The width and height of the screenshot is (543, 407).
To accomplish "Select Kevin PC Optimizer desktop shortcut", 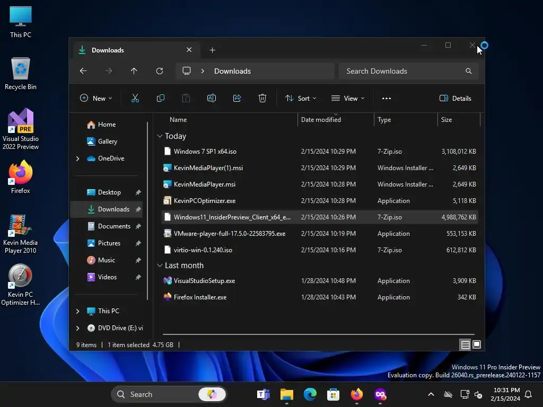I will tap(21, 285).
